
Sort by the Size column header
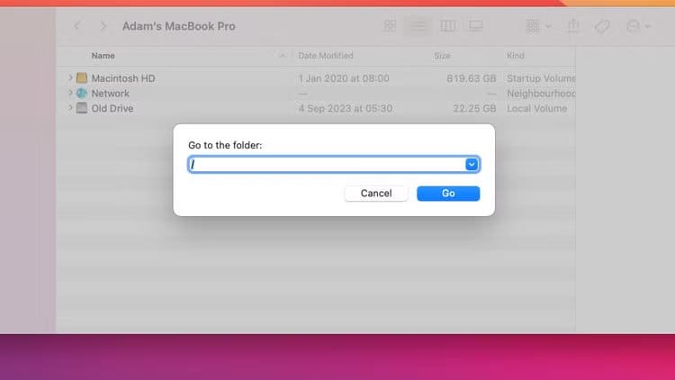tap(442, 56)
